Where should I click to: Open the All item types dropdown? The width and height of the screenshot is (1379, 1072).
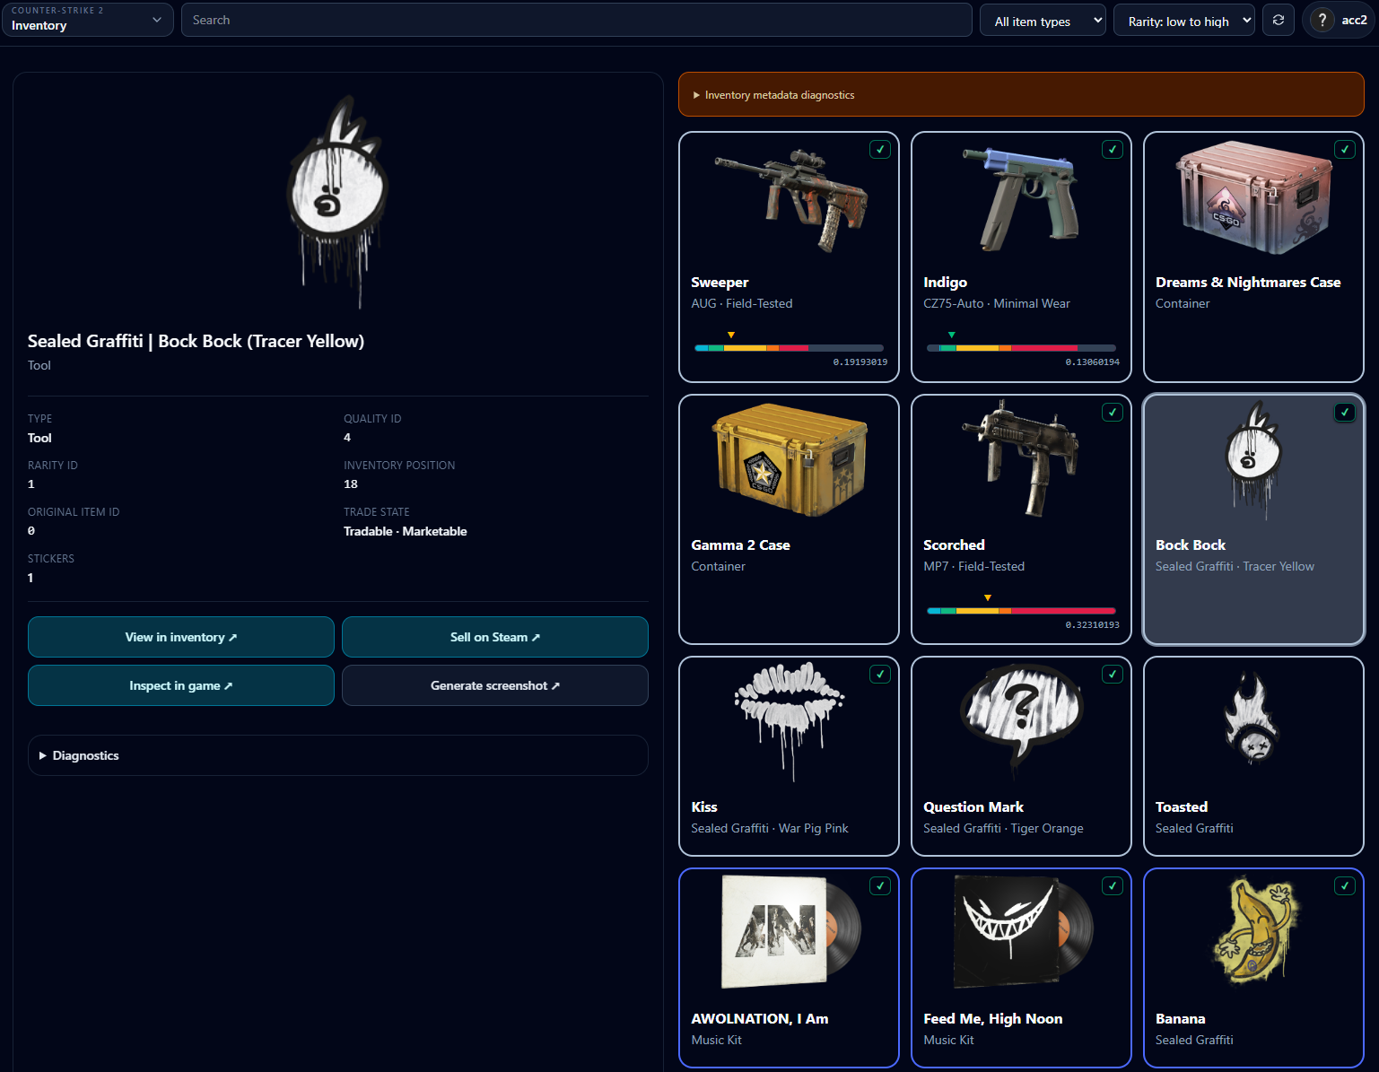click(x=1043, y=21)
